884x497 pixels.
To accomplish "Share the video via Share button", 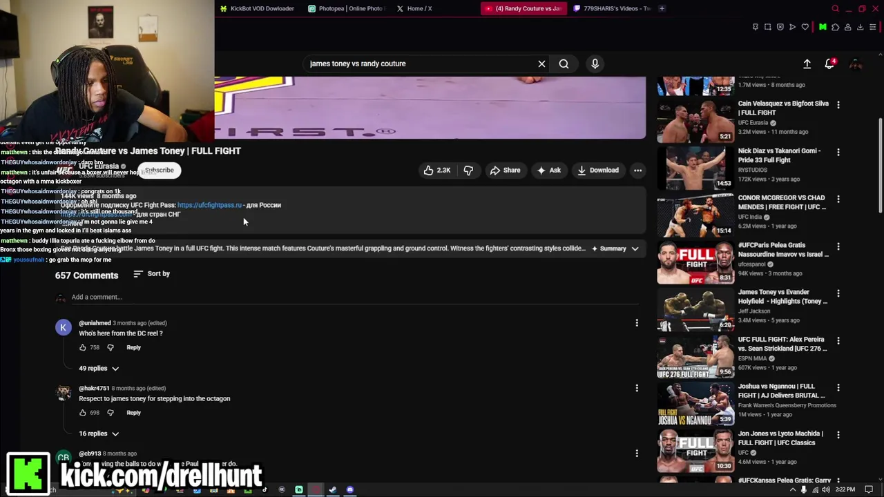I will click(505, 170).
